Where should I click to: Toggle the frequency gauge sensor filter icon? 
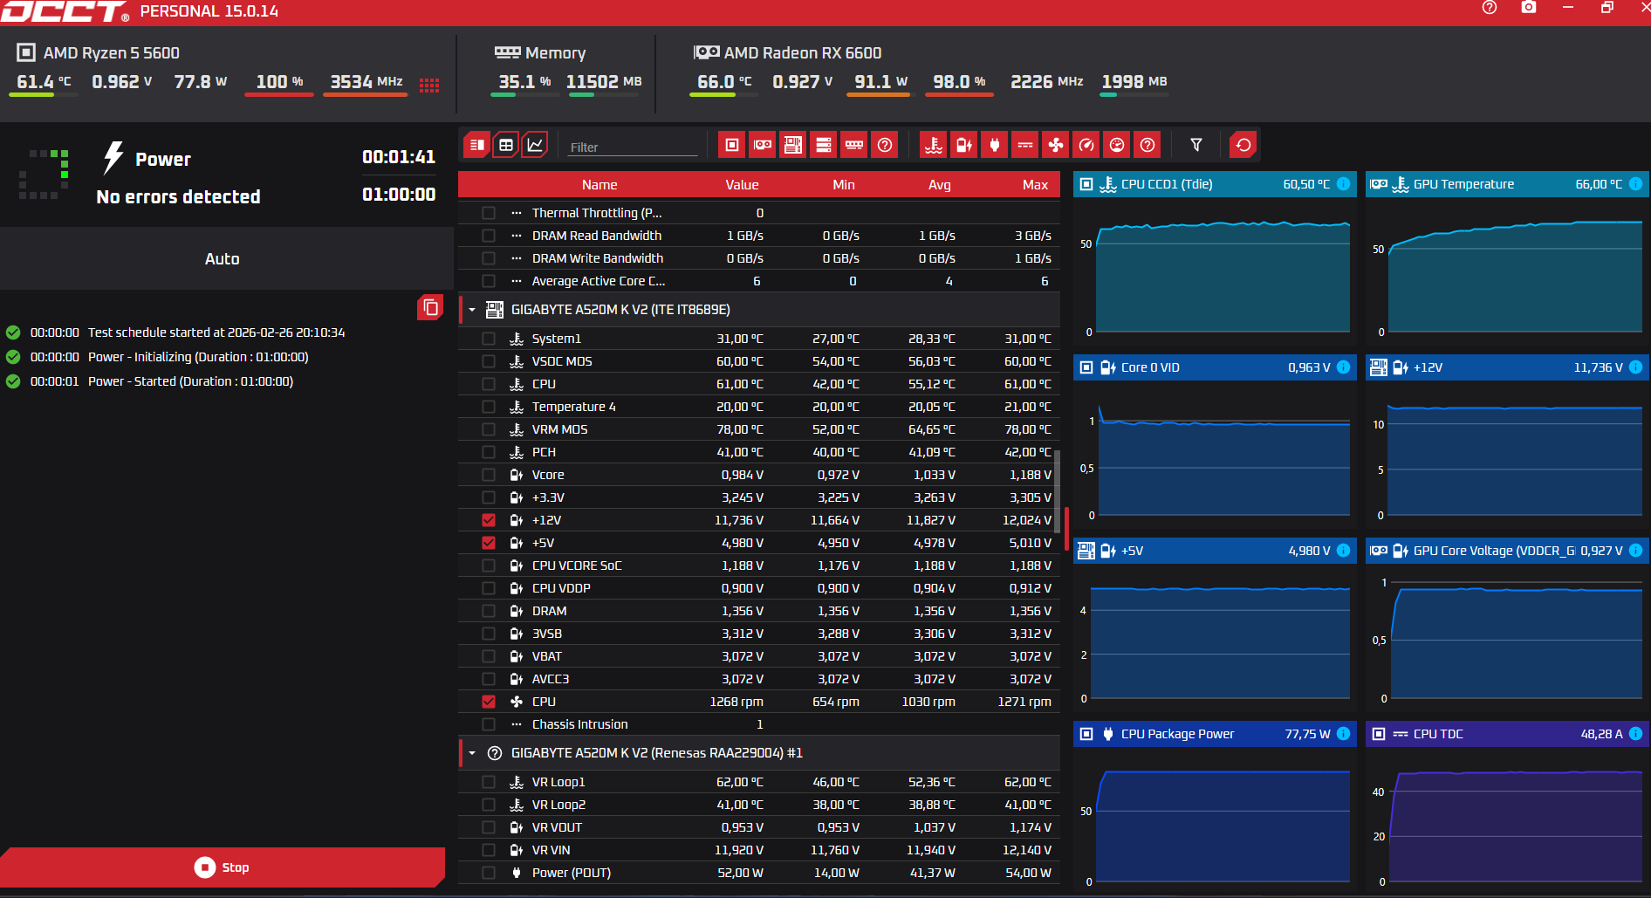click(1086, 146)
